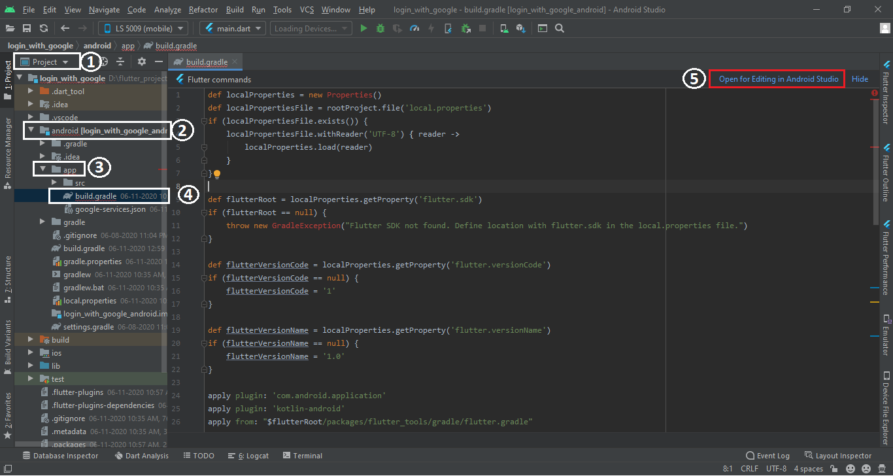Select the gradle.properties file row
The image size is (893, 476).
90,262
